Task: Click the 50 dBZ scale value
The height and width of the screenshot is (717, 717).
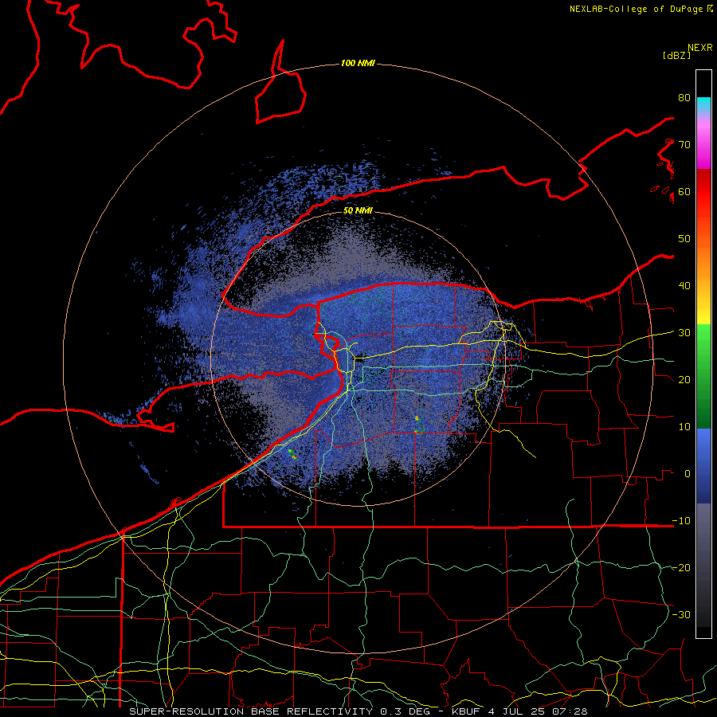Action: [x=684, y=239]
